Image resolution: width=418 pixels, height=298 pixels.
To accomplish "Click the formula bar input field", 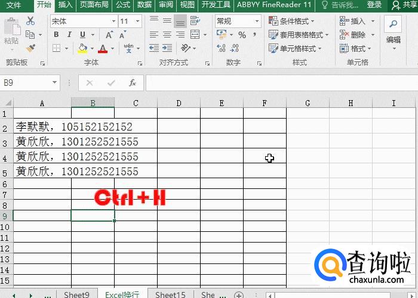I will [x=282, y=83].
